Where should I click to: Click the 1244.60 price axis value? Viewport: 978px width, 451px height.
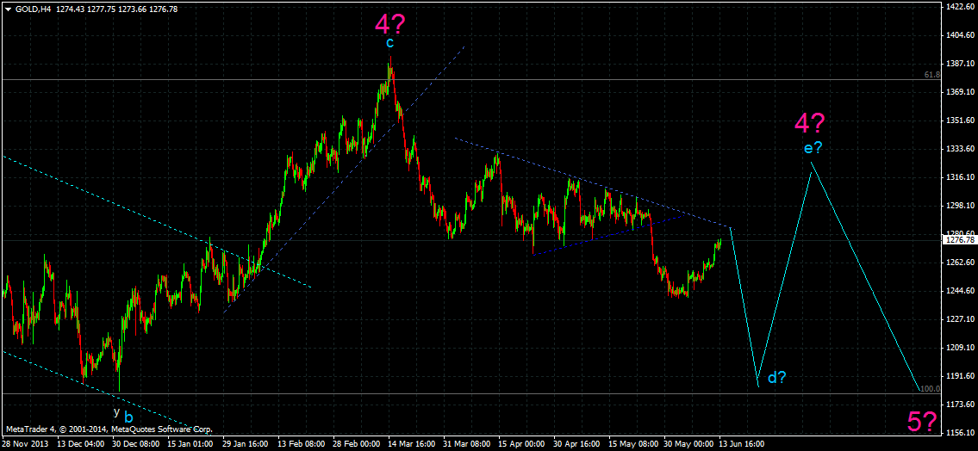959,291
